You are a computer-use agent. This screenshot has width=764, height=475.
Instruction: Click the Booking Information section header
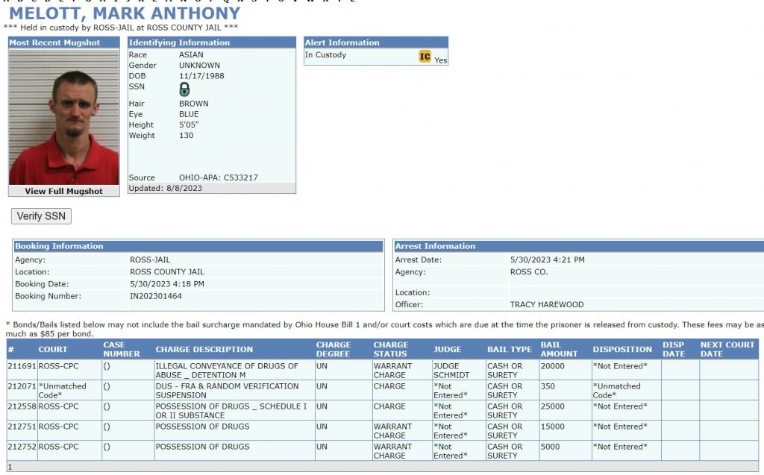pos(198,247)
